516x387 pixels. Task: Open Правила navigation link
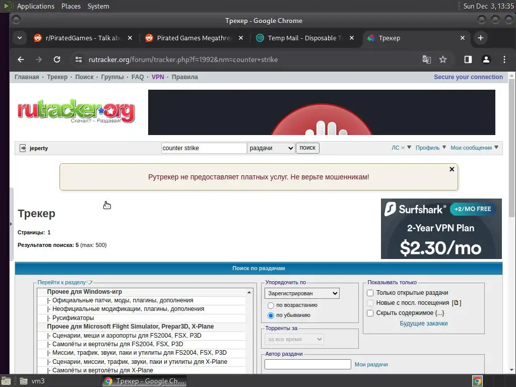point(184,77)
